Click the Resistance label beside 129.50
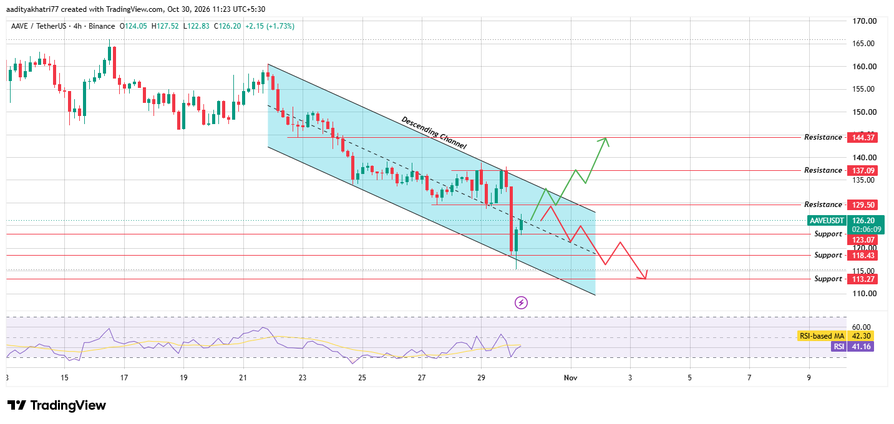The width and height of the screenshot is (894, 424). tap(823, 205)
